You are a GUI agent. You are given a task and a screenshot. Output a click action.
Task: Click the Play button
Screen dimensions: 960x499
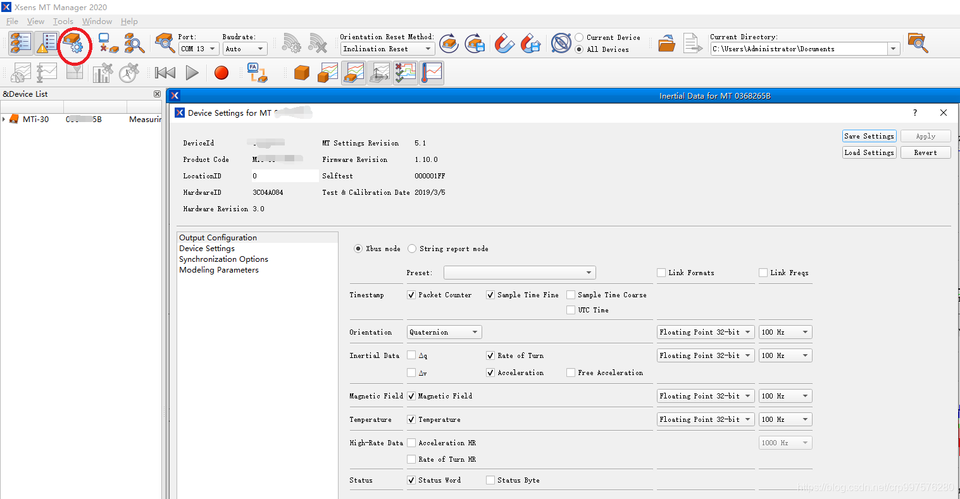(192, 73)
